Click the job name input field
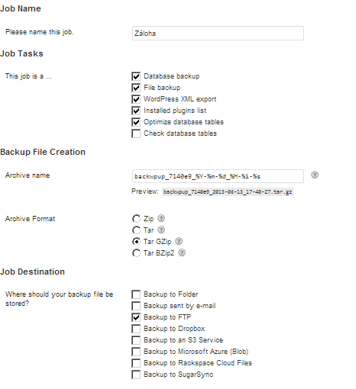 pyautogui.click(x=218, y=33)
